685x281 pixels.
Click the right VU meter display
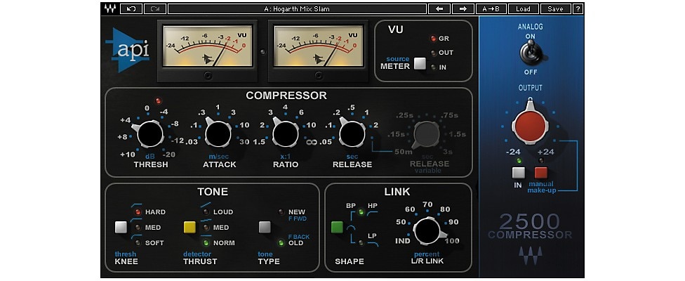click(319, 46)
